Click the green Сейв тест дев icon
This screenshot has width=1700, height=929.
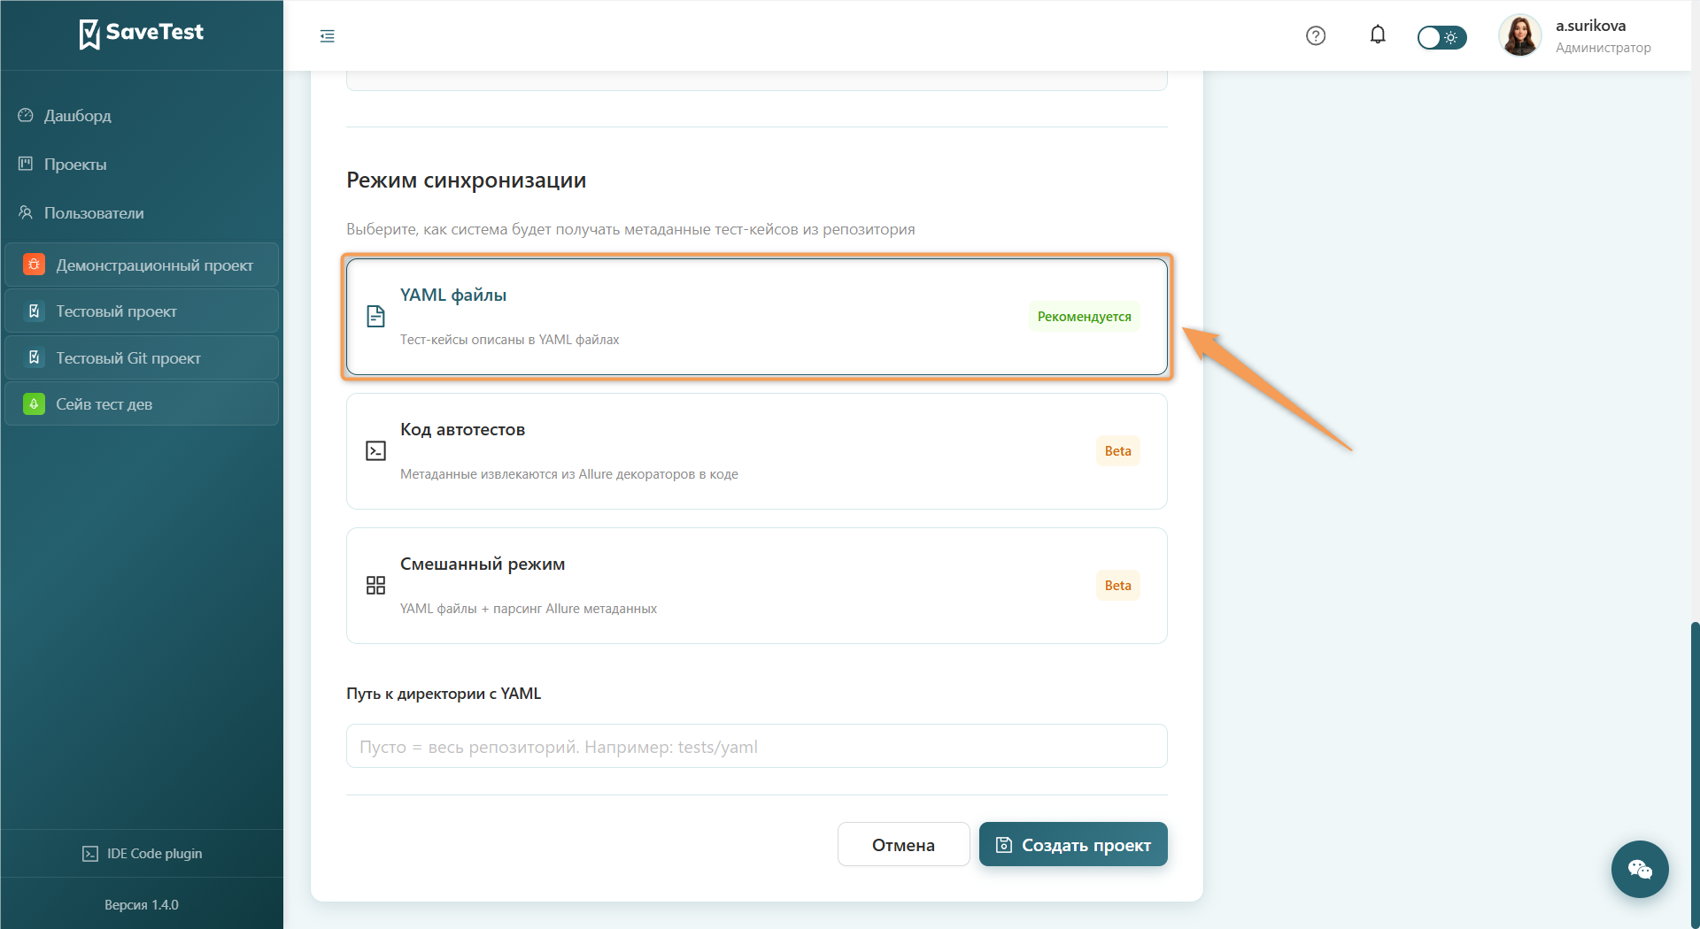[x=34, y=404]
